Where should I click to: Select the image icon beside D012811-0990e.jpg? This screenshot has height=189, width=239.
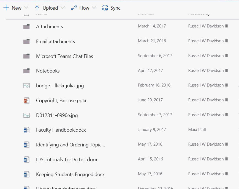[26, 115]
